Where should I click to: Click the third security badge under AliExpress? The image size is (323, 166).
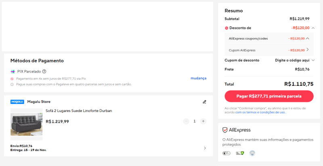[x=252, y=153]
